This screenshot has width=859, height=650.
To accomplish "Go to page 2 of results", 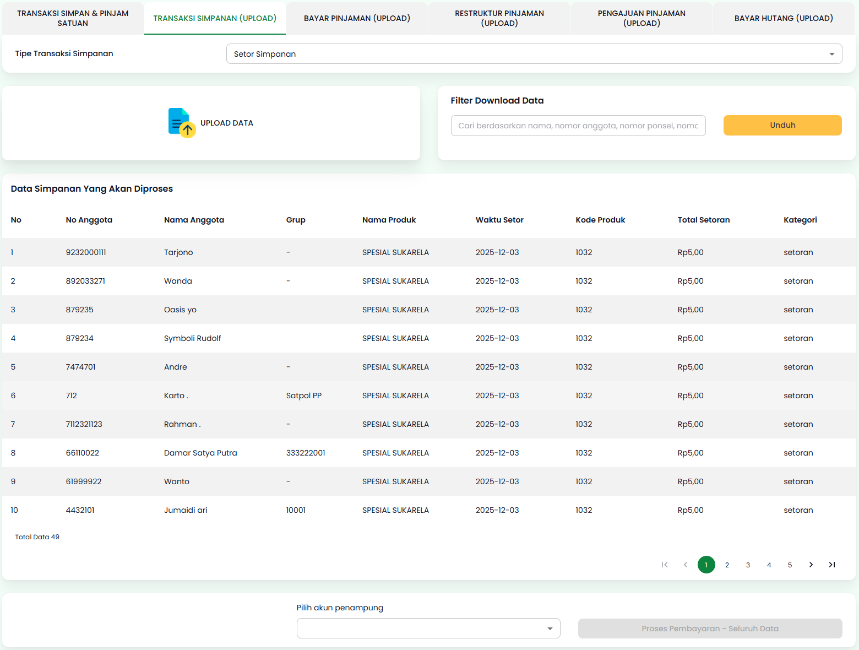I will (x=727, y=565).
